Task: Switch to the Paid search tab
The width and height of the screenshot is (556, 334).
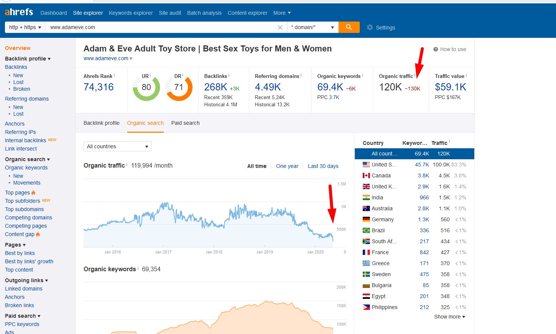Action: pos(185,123)
